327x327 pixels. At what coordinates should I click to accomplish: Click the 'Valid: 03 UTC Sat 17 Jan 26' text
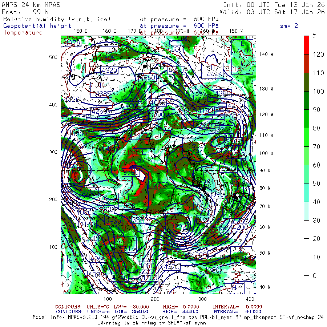272,12
